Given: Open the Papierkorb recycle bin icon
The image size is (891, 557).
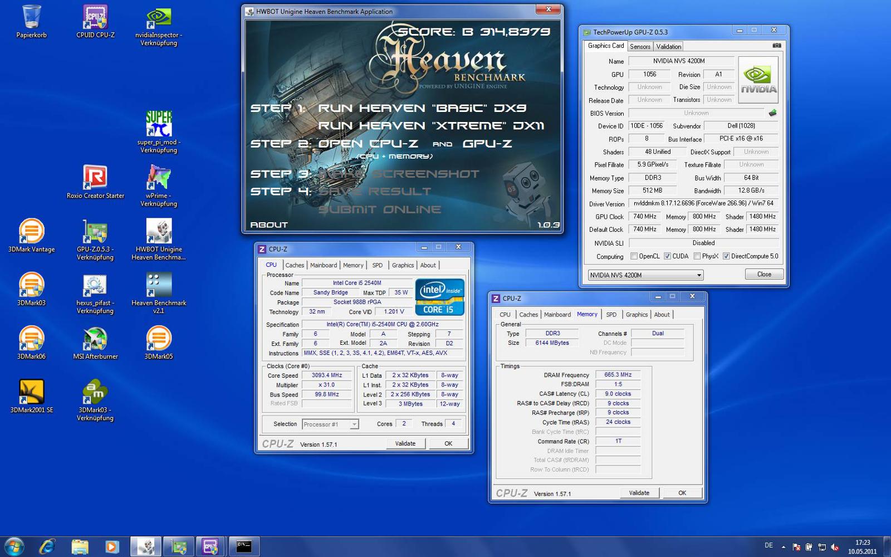Looking at the screenshot, I should point(31,21).
